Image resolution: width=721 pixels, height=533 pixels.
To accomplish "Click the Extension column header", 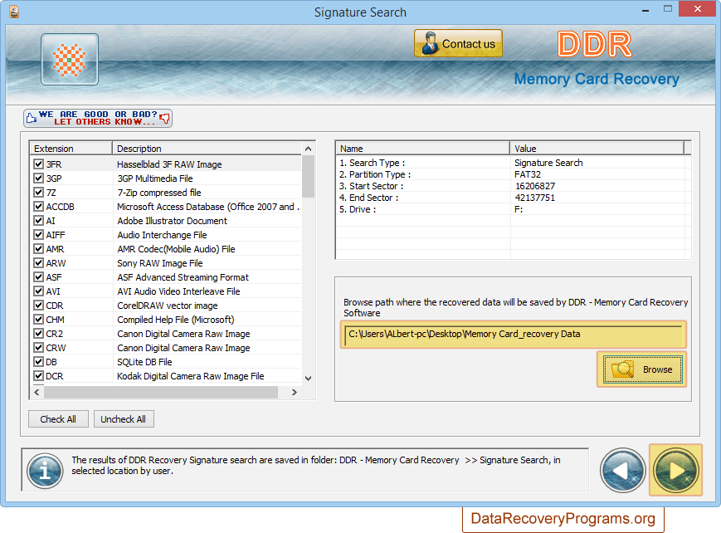I will click(71, 149).
